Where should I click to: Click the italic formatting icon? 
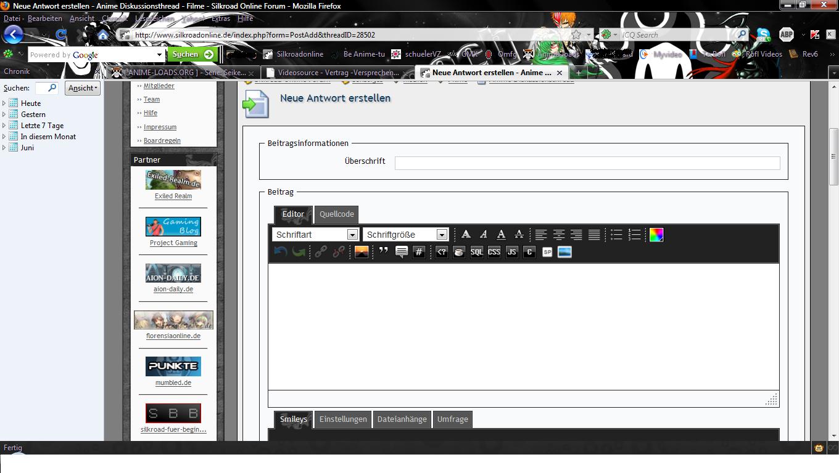(483, 235)
